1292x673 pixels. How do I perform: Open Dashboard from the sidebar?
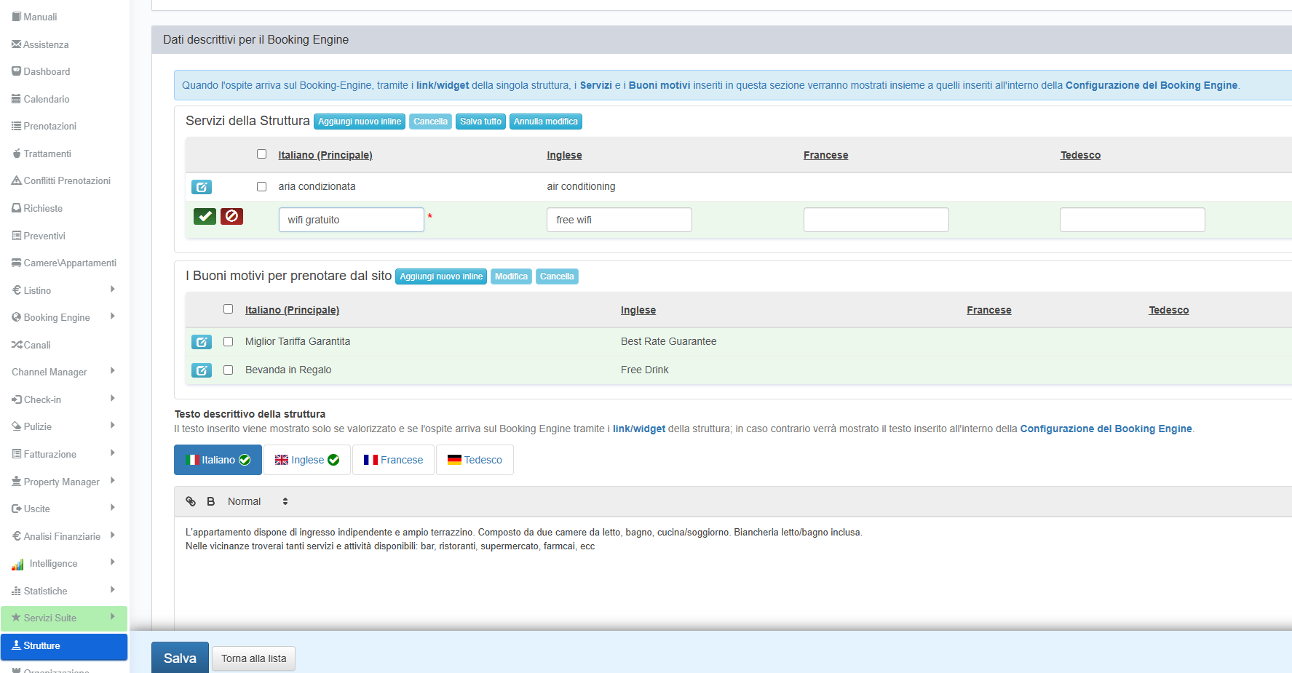[47, 71]
